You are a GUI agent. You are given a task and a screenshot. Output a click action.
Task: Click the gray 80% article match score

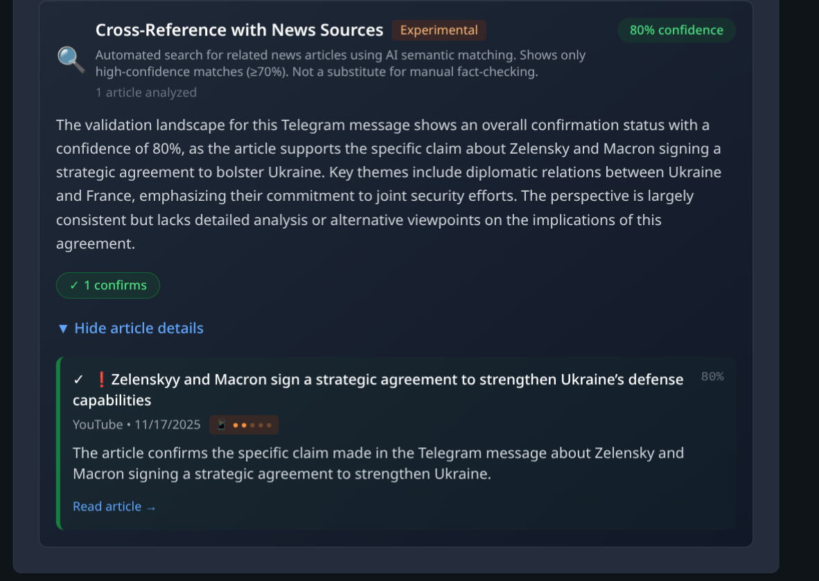coord(712,377)
